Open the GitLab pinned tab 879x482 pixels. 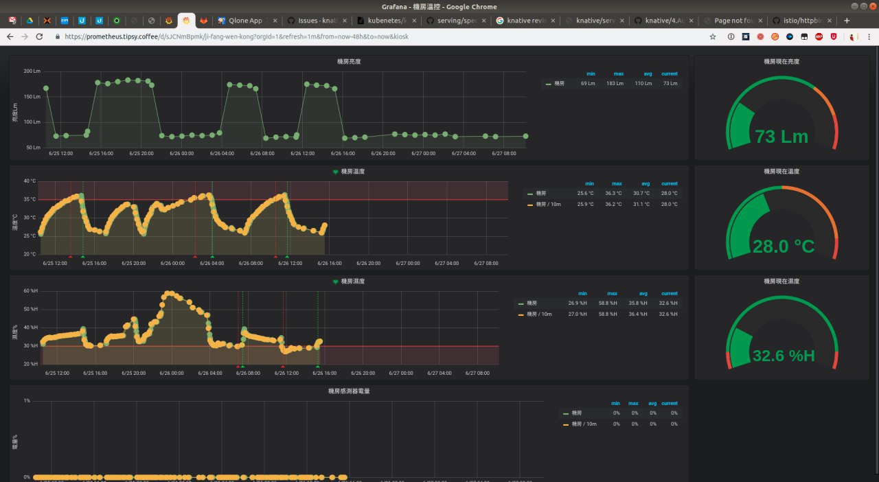(x=204, y=21)
